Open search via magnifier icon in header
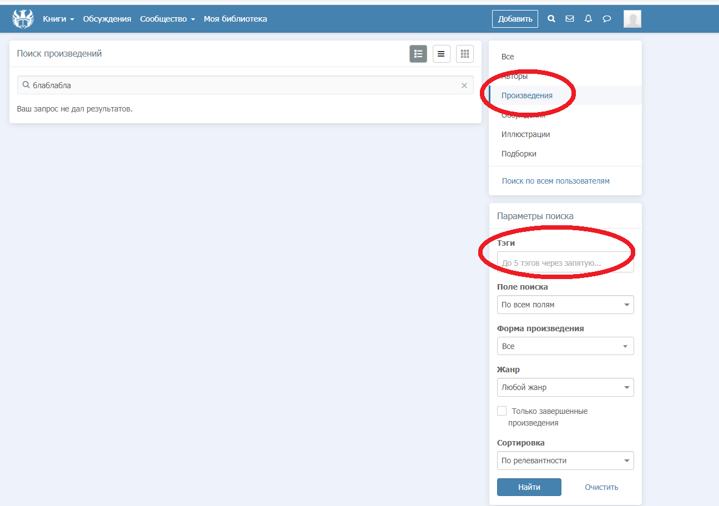 click(551, 19)
